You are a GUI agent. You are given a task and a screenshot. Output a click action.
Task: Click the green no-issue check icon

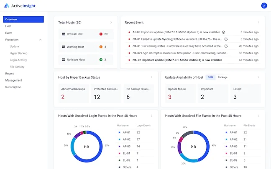[101, 60]
